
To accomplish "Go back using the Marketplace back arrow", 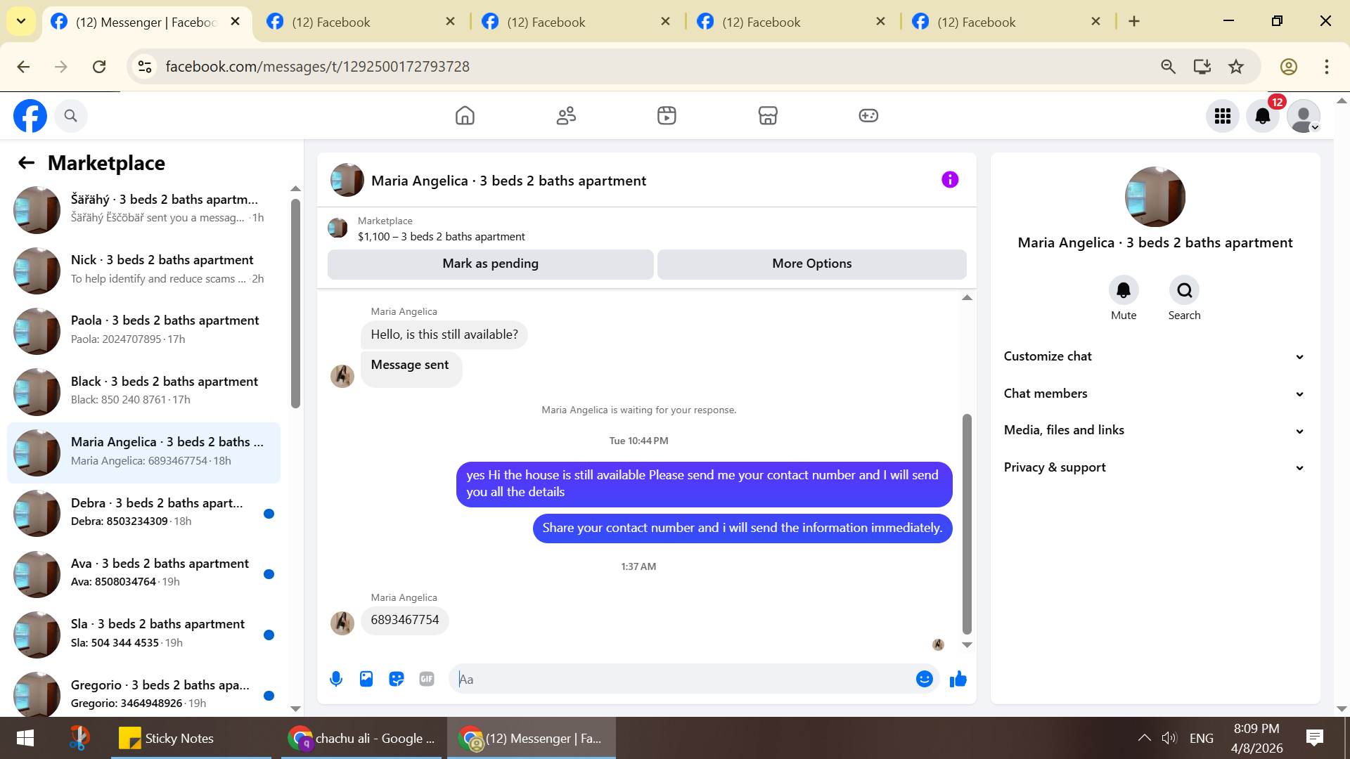I will pyautogui.click(x=26, y=163).
